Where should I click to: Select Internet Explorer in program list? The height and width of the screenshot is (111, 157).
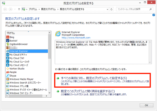pyautogui.click(x=27, y=51)
